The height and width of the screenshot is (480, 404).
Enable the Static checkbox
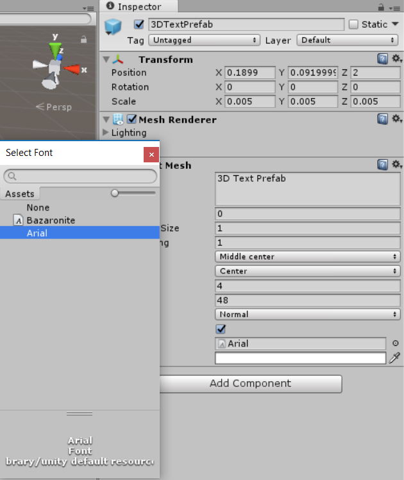click(x=353, y=24)
